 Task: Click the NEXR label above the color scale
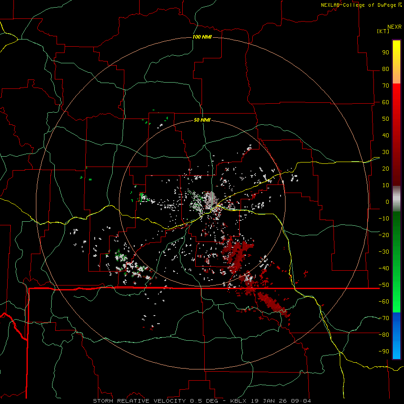pos(394,27)
